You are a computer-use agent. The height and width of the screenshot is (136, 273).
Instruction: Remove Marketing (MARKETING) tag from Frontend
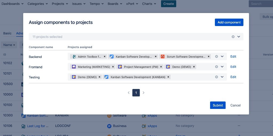tap(113, 67)
